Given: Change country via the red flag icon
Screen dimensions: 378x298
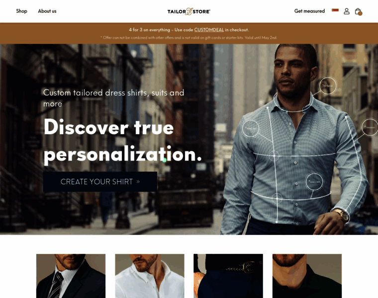Looking at the screenshot, I should point(335,10).
